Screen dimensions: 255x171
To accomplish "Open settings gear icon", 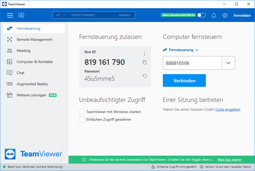I will point(225,15).
